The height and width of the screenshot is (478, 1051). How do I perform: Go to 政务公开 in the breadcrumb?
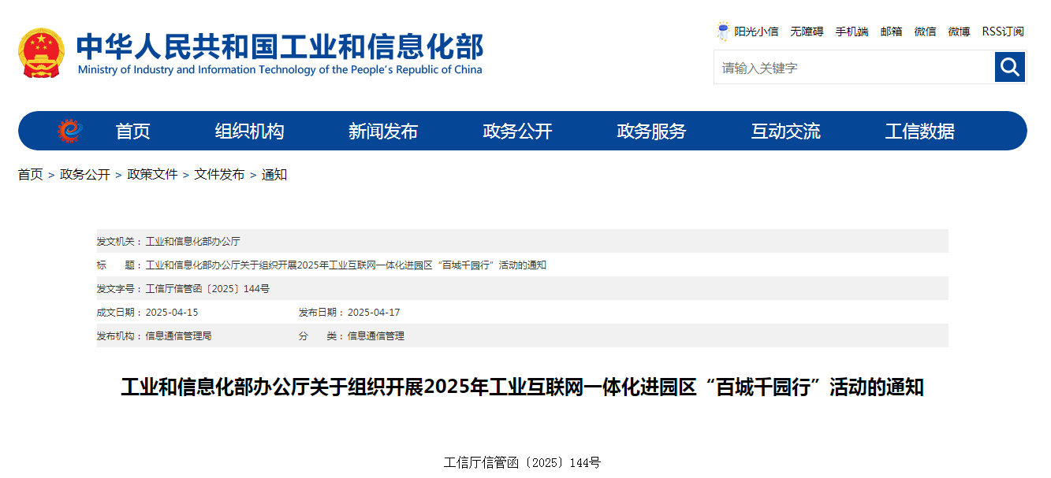point(85,175)
